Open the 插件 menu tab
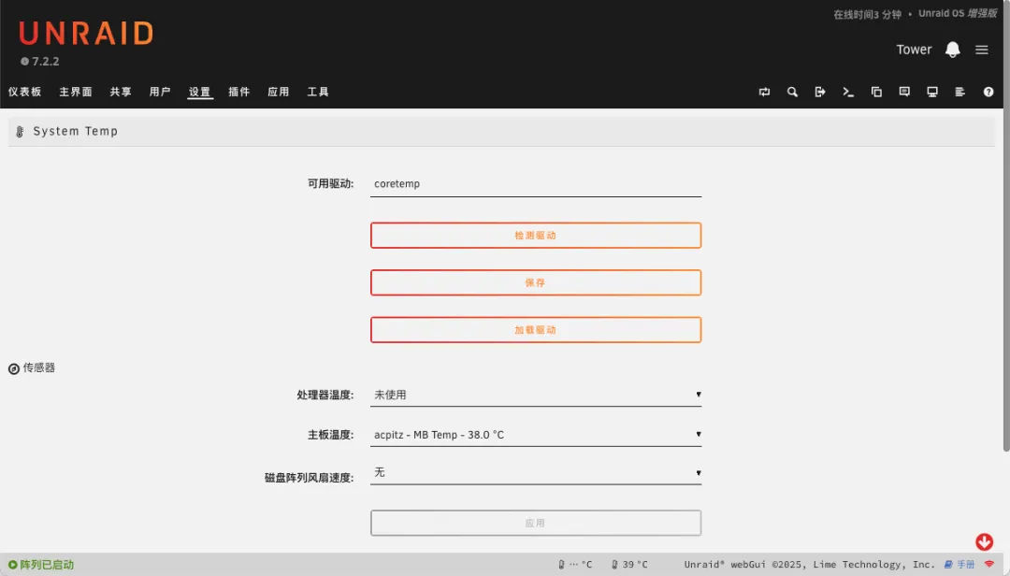Image resolution: width=1010 pixels, height=576 pixels. point(239,92)
